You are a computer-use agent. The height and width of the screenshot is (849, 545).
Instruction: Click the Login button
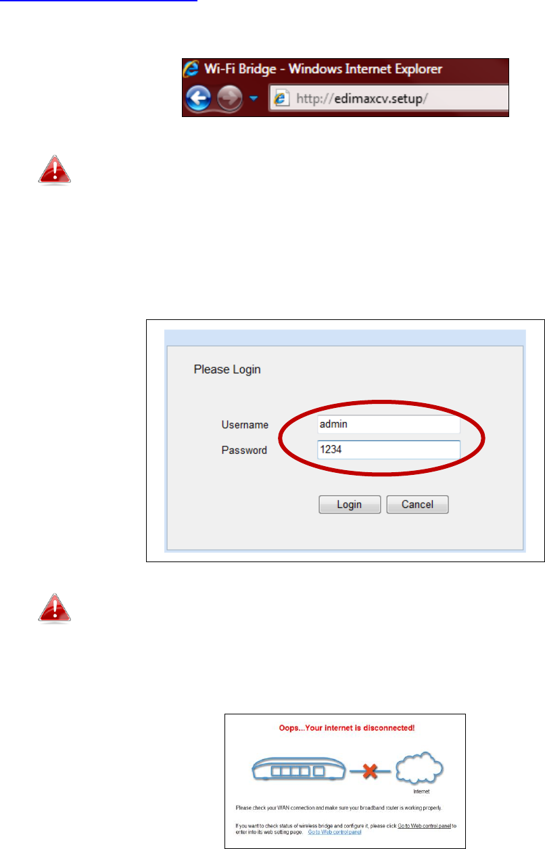click(350, 505)
